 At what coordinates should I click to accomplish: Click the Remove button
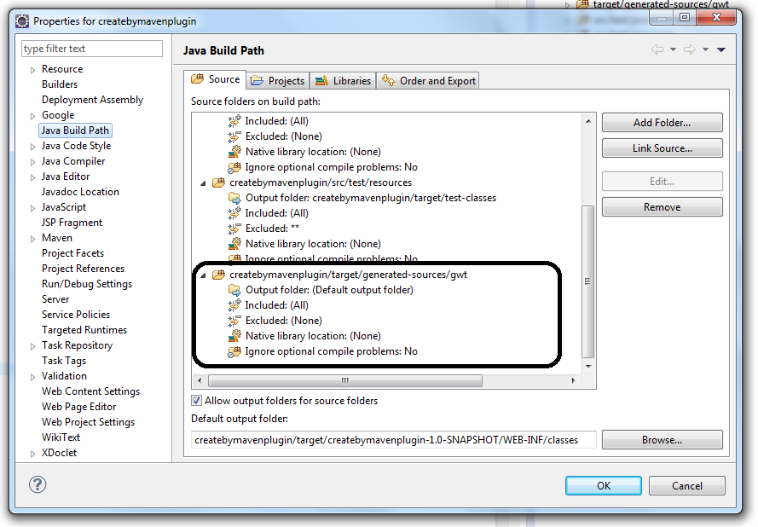[662, 207]
